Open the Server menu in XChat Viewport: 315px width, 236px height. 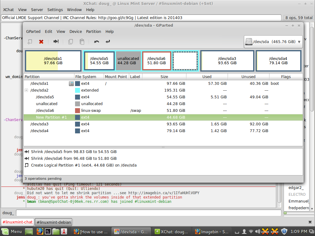pyautogui.click(x=37, y=10)
